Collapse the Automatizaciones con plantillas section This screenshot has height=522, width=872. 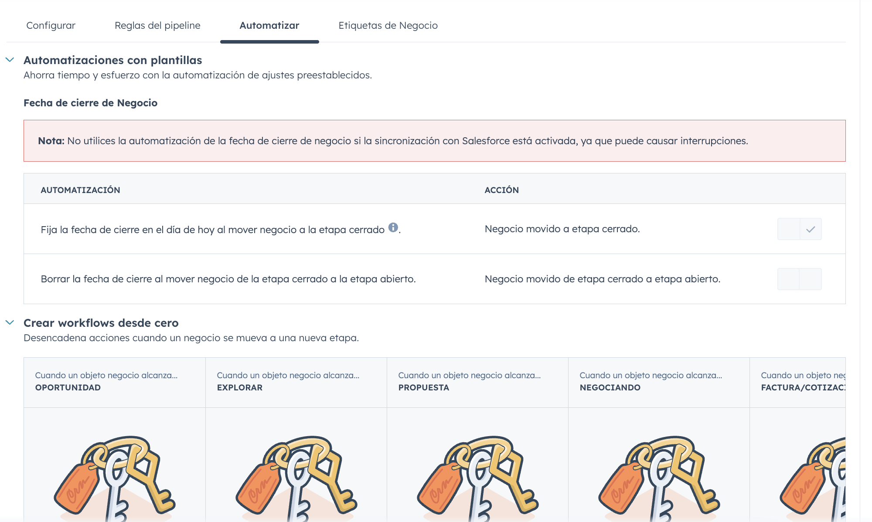point(10,60)
